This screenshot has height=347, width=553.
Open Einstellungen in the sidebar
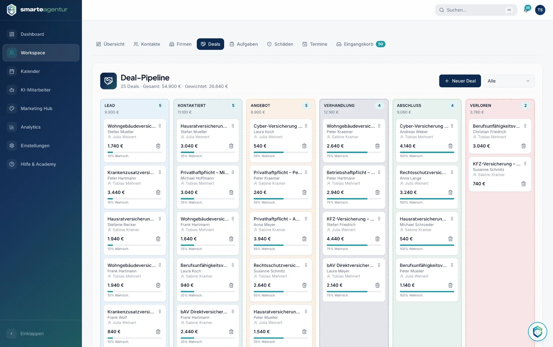pos(41,146)
